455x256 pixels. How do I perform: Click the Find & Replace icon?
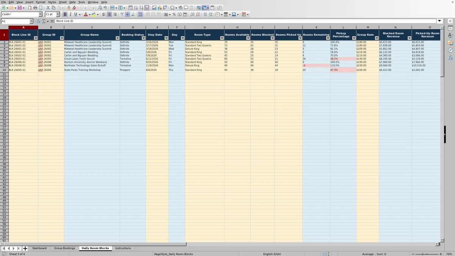100,8
